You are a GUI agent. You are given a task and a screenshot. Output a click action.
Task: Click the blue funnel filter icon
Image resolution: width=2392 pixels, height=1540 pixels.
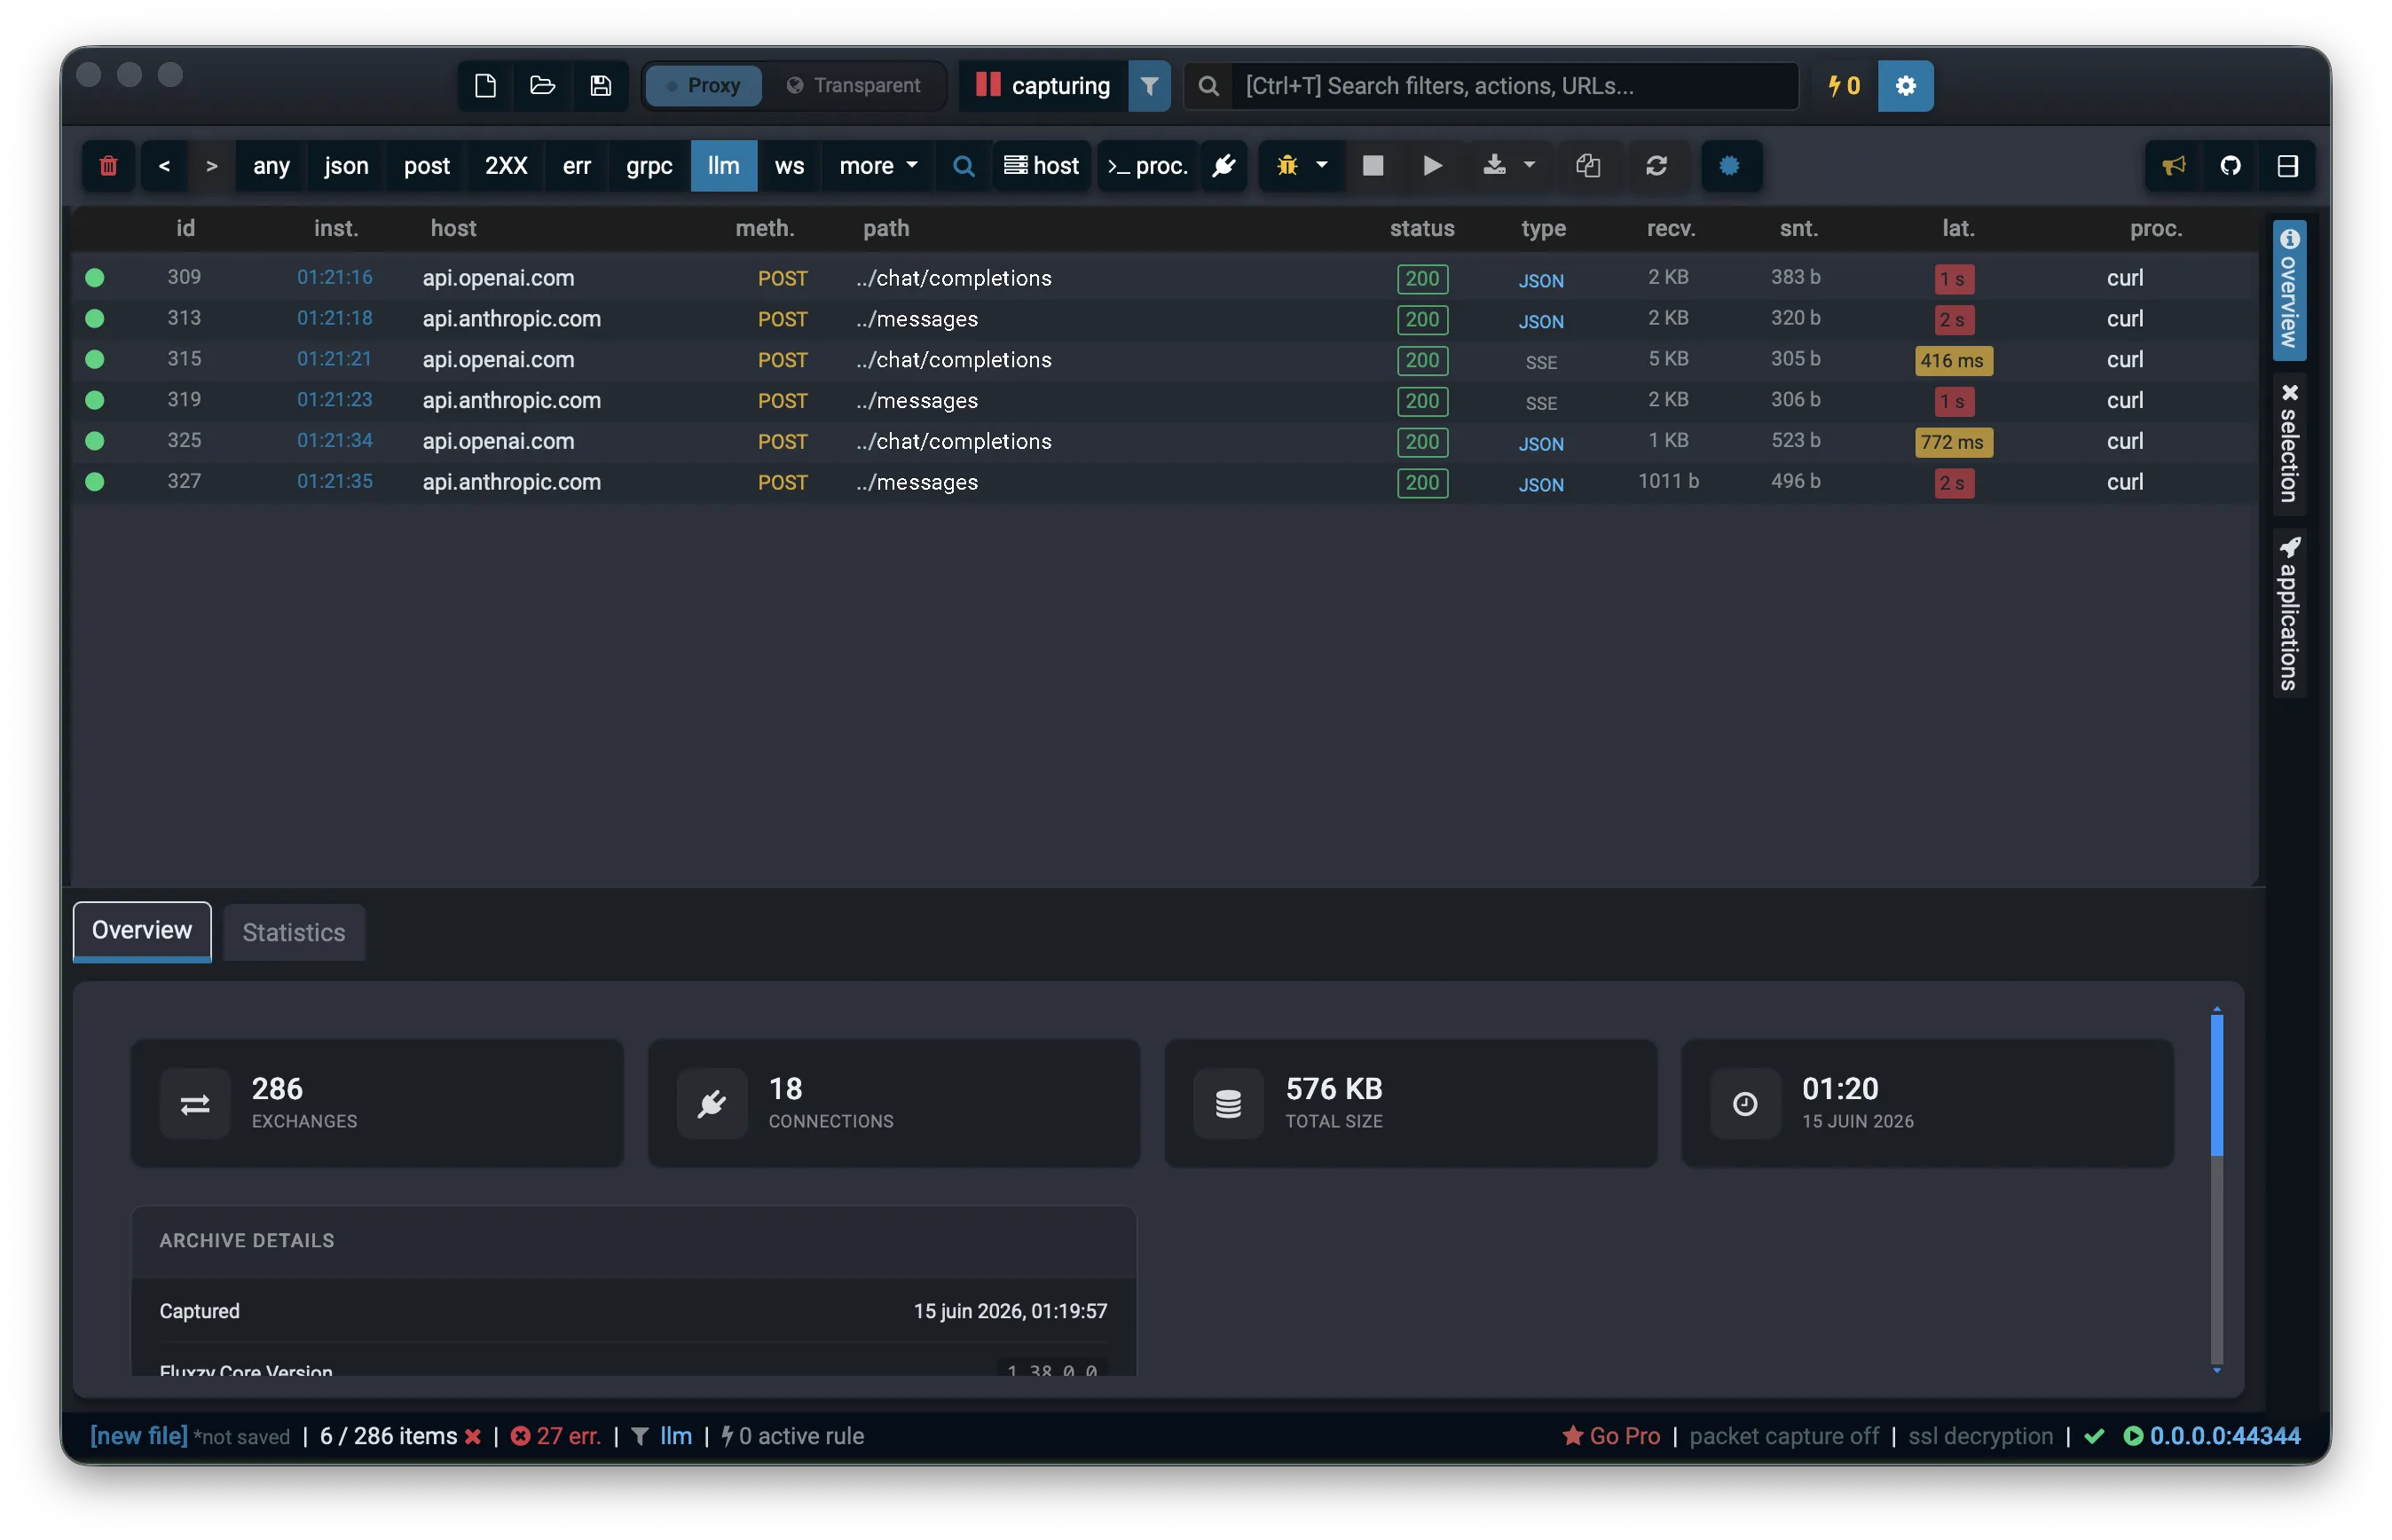click(x=1149, y=85)
